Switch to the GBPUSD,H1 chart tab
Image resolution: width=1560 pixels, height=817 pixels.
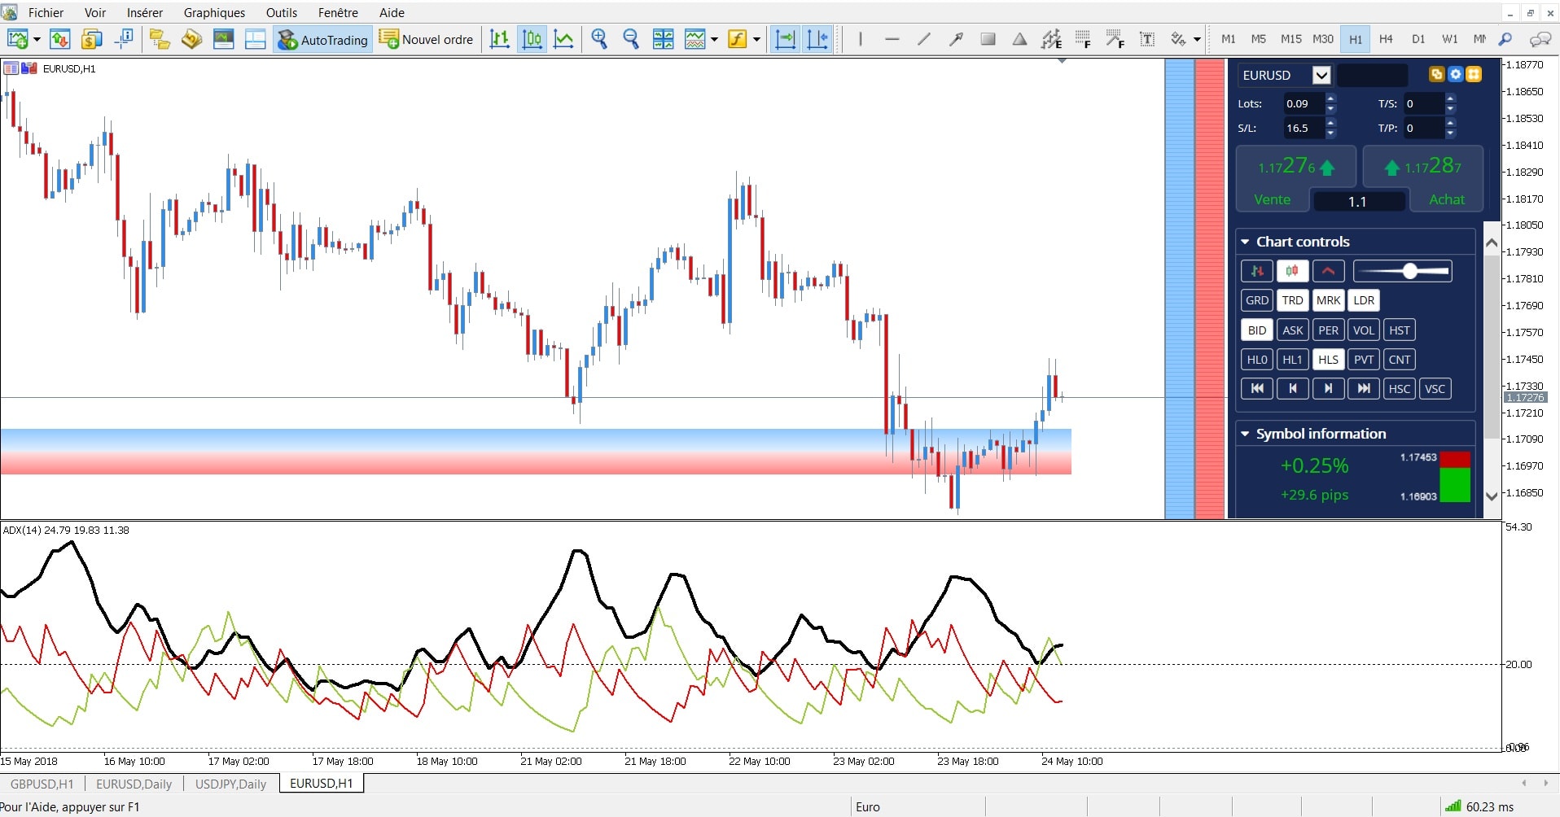pos(42,784)
